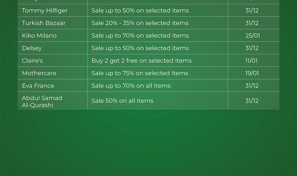297x176 pixels.
Task: Click the Eva France brand name
Action: pyautogui.click(x=38, y=86)
